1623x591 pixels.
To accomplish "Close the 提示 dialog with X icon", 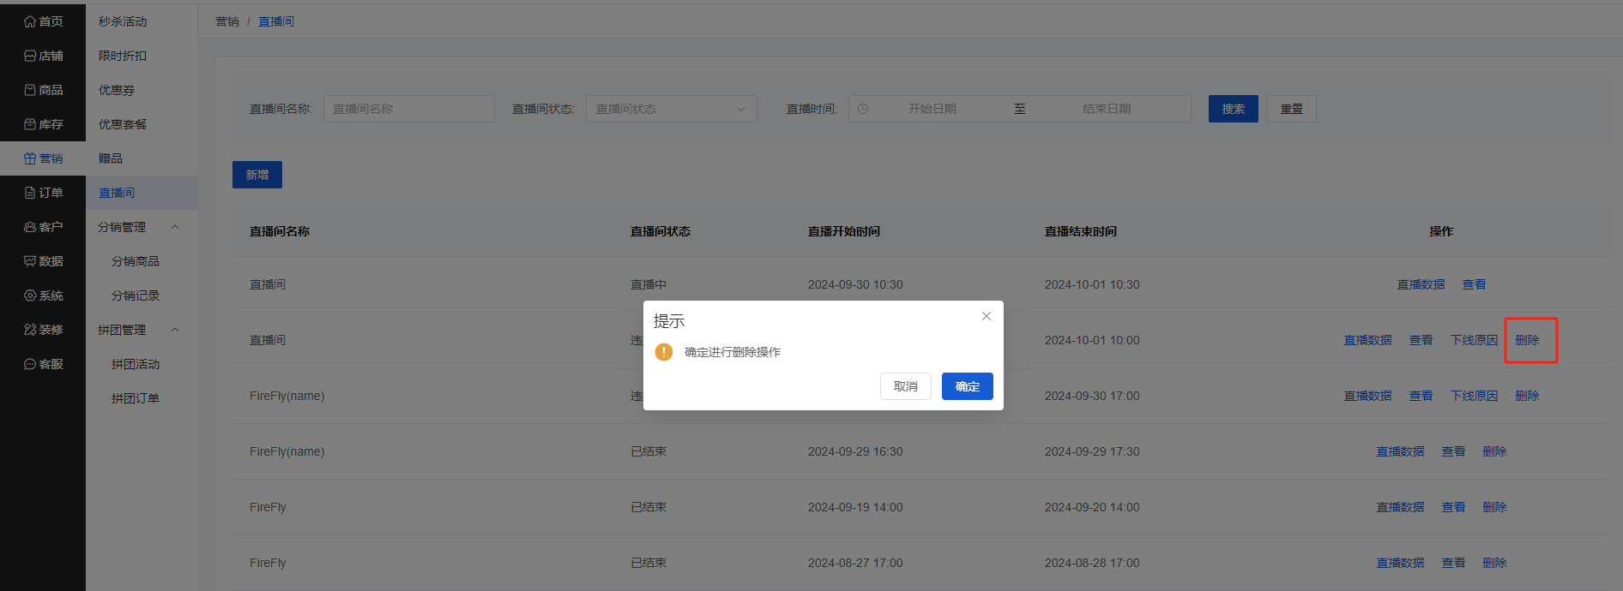I will pos(986,316).
